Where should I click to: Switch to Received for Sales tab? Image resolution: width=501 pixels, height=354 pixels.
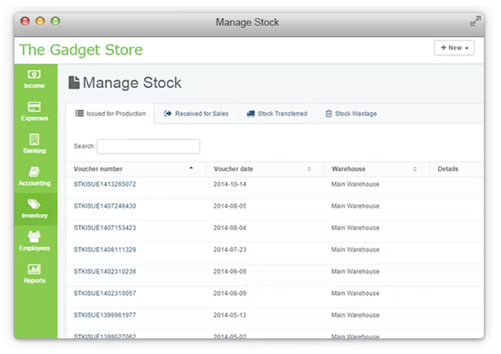(x=196, y=114)
